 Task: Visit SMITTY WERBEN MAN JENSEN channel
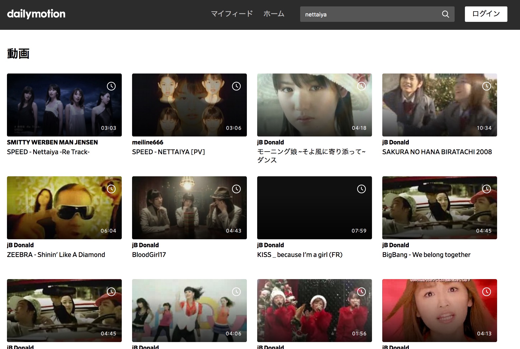pos(53,142)
